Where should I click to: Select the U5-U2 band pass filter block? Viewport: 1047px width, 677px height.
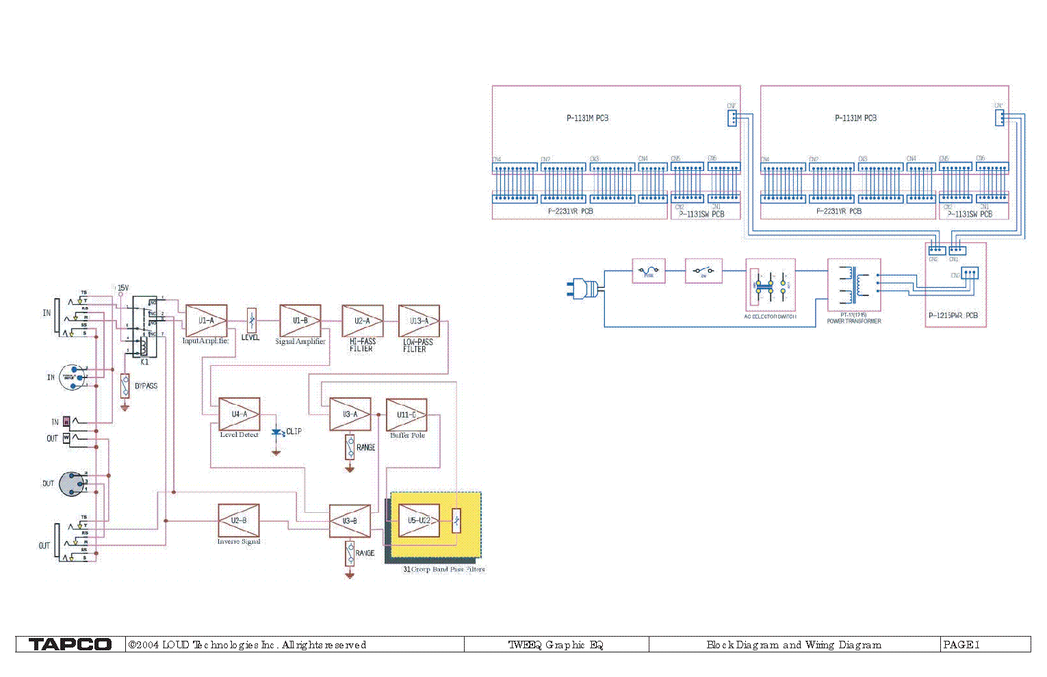tap(419, 520)
